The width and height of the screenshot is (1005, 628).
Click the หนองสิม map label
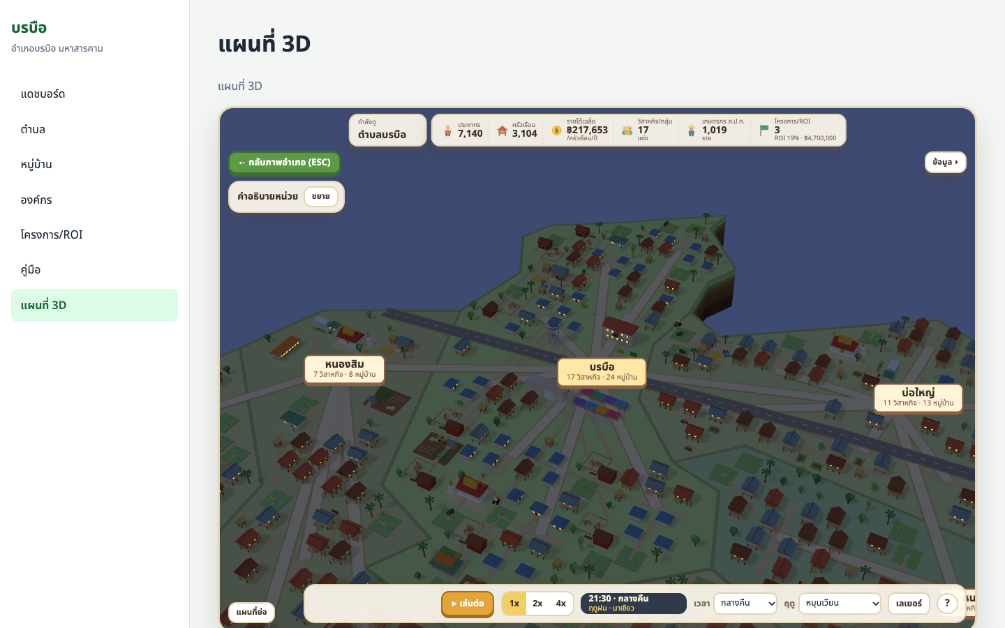pos(344,369)
